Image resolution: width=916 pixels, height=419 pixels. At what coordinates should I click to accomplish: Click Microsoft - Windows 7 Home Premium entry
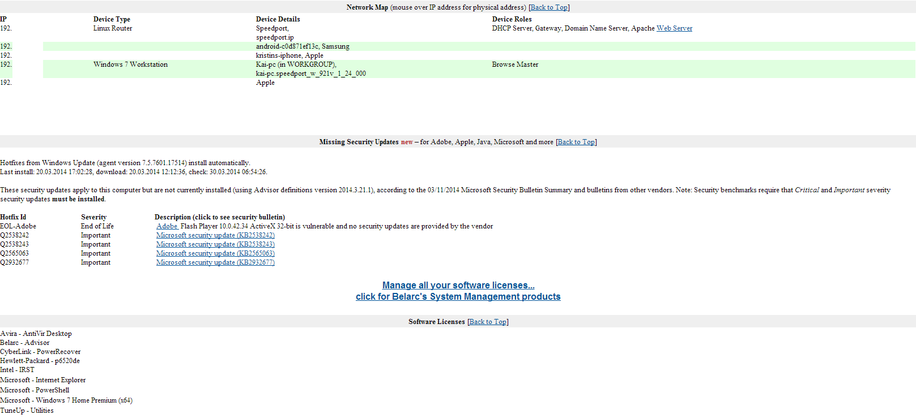point(66,400)
